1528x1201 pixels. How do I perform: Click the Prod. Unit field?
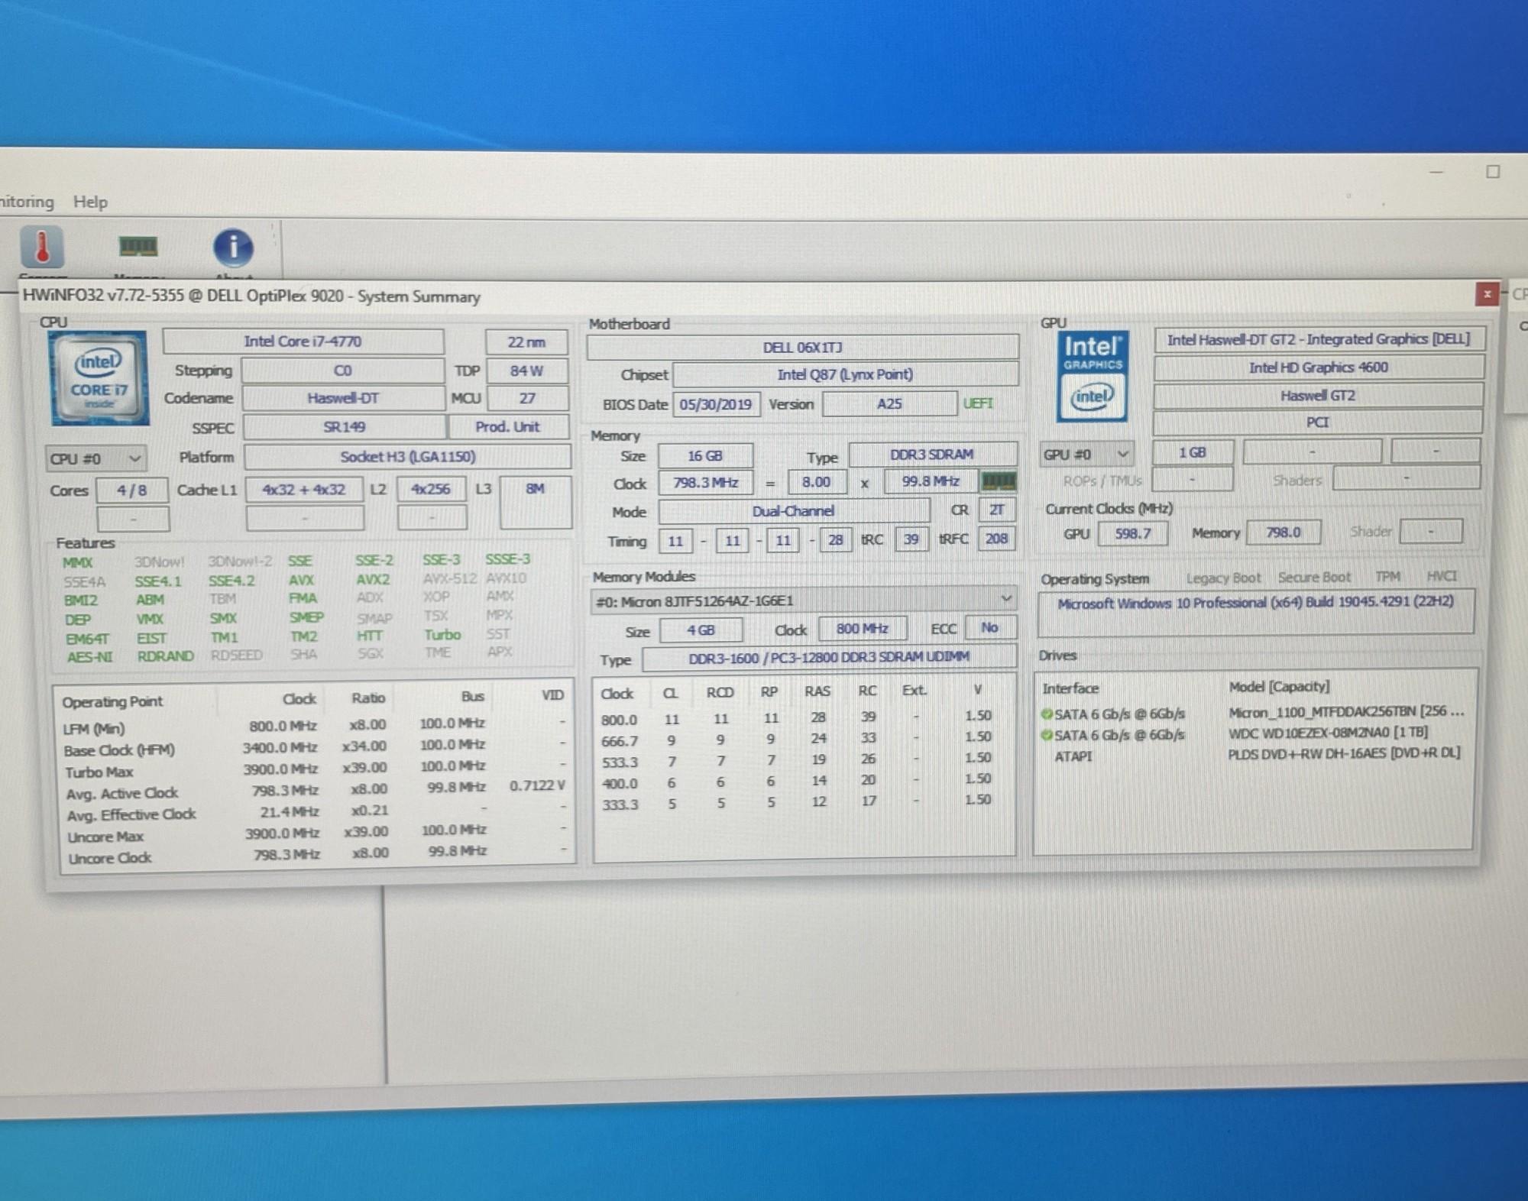pos(508,426)
